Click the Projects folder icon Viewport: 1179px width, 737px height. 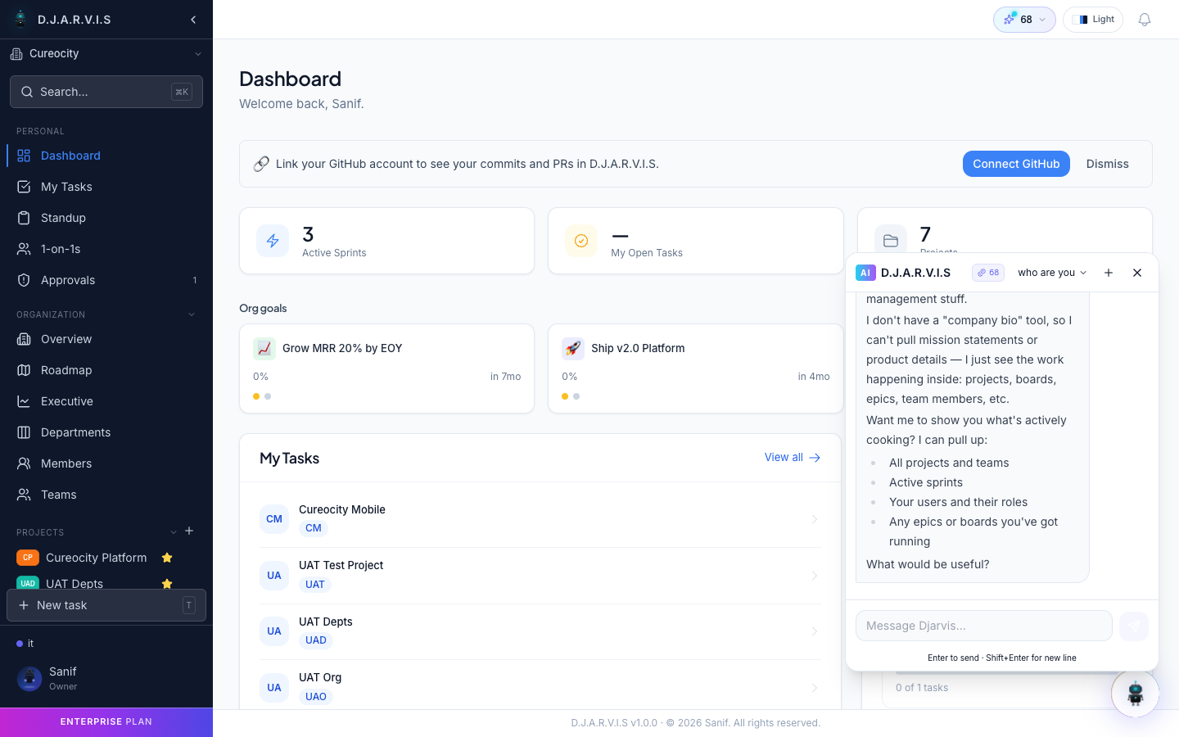pos(891,241)
